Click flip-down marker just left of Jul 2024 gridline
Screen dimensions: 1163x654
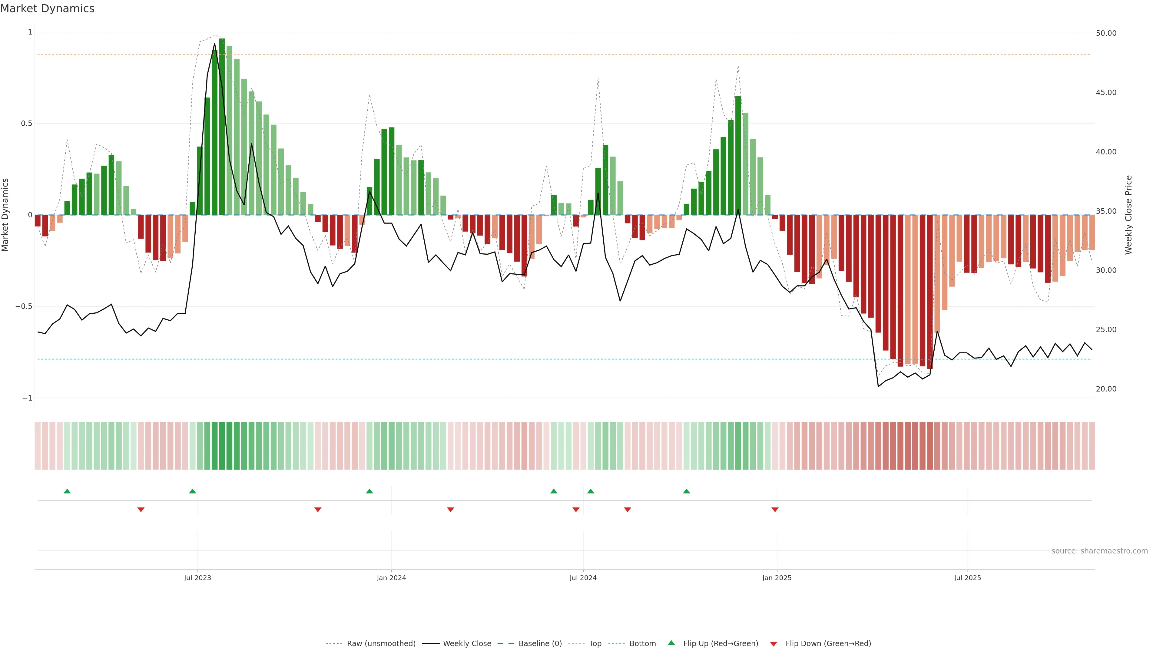(576, 510)
